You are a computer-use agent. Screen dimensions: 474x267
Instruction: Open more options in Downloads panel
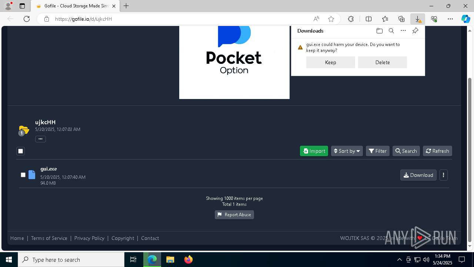tap(403, 31)
